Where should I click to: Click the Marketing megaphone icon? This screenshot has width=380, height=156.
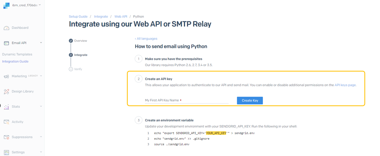[6, 76]
